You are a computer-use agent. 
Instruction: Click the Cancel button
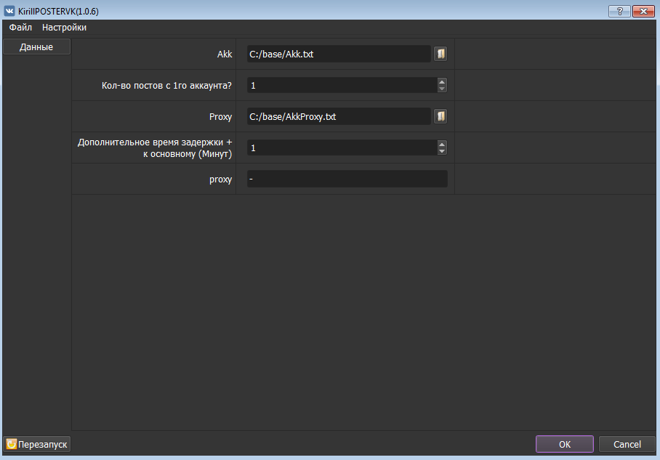pyautogui.click(x=627, y=444)
